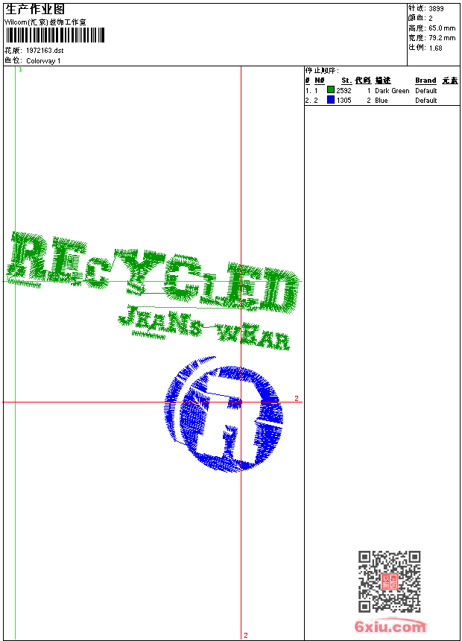The image size is (462, 641).
Task: Click the N# column header
Action: (320, 80)
